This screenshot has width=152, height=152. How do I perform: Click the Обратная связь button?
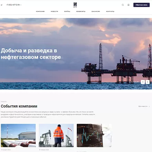[141, 5]
